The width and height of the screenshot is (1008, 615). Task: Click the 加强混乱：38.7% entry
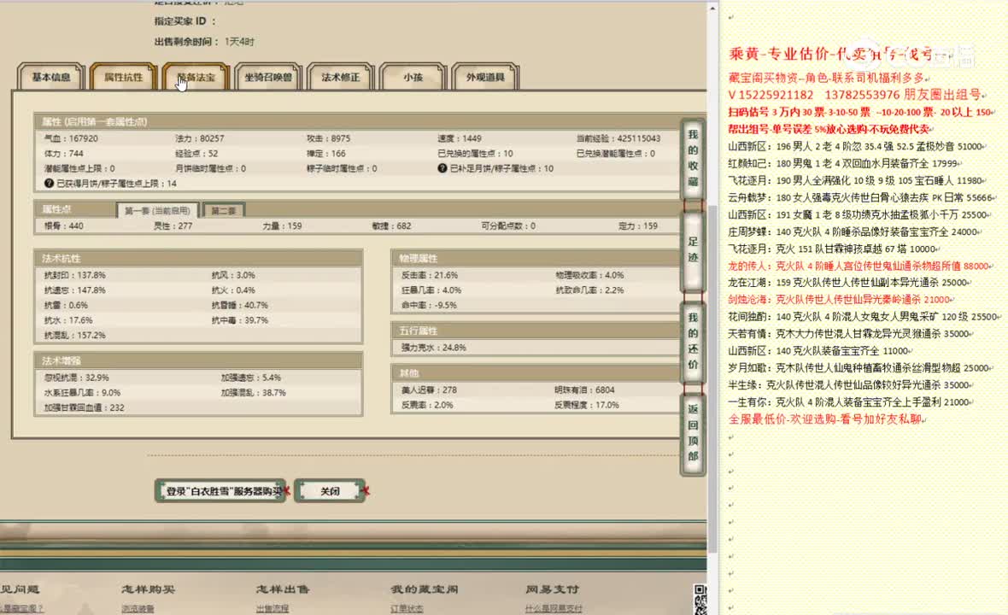(x=254, y=392)
